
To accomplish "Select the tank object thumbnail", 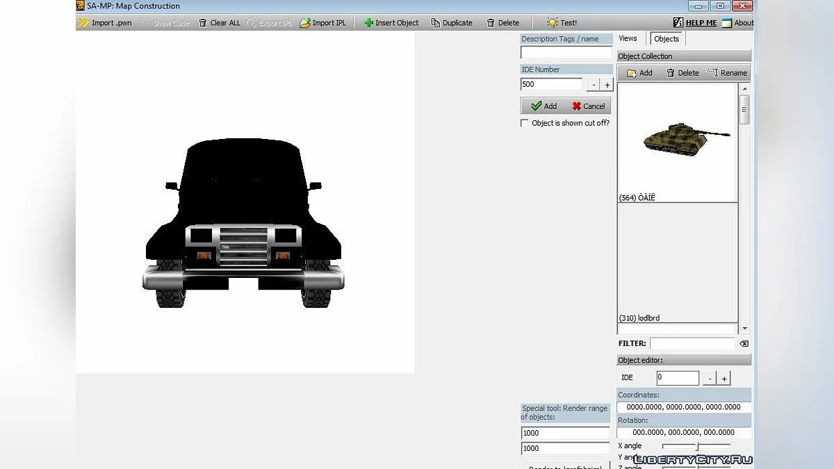I will (678, 139).
